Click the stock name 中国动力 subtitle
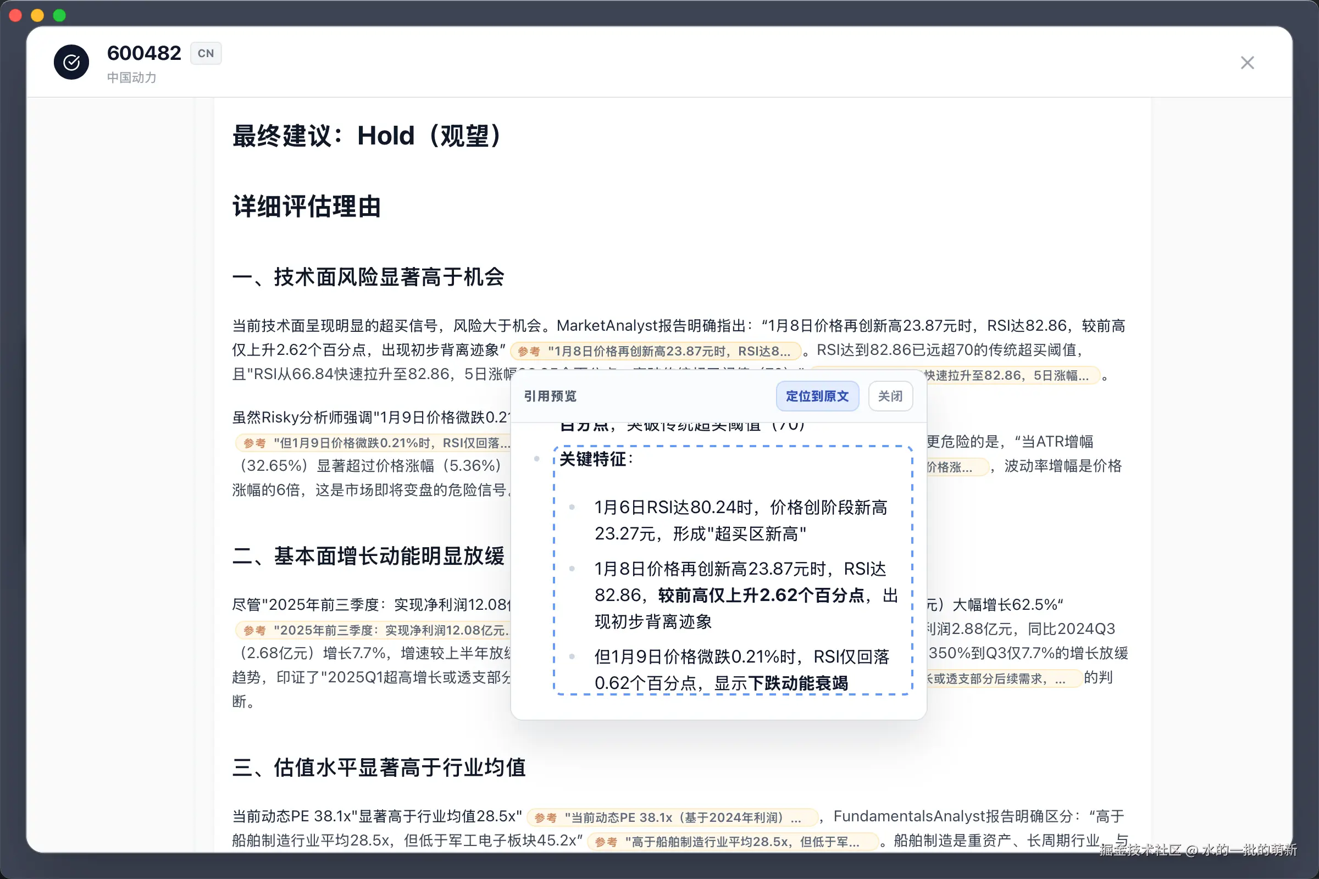This screenshot has width=1319, height=879. pos(132,77)
